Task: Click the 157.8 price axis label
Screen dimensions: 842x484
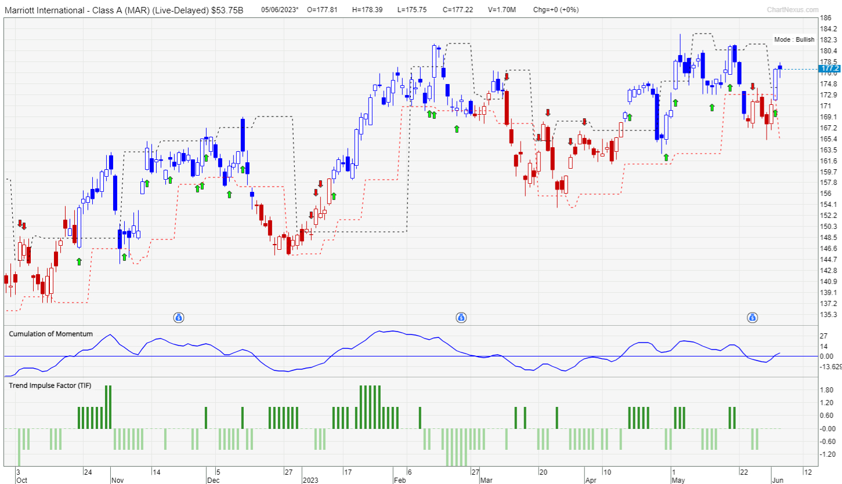Action: click(828, 183)
